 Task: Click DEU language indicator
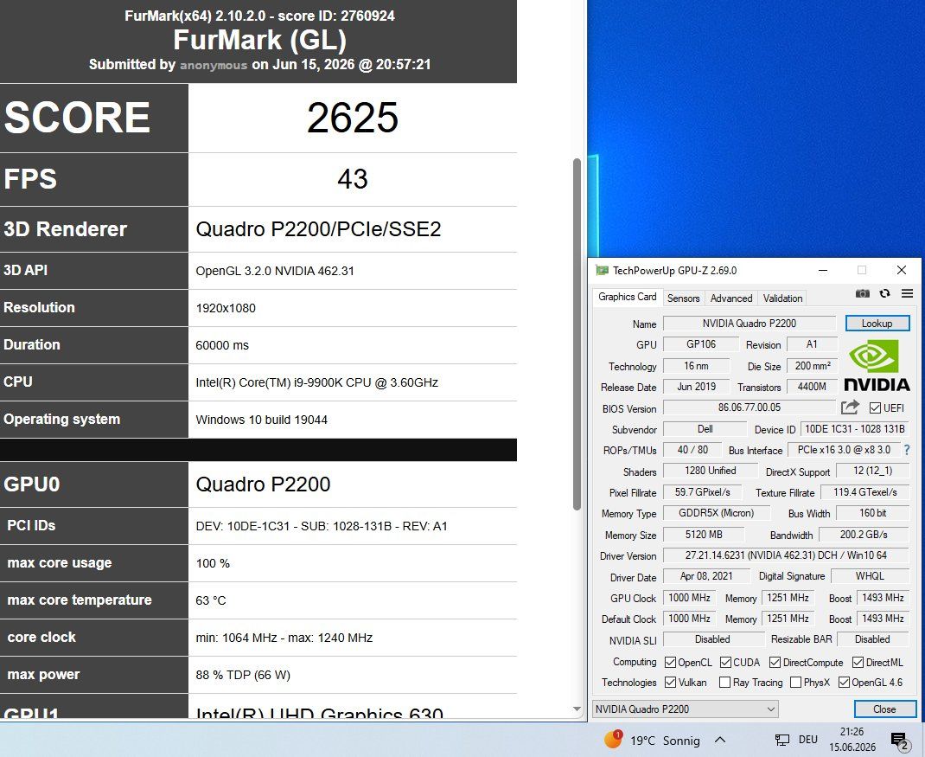(x=807, y=740)
